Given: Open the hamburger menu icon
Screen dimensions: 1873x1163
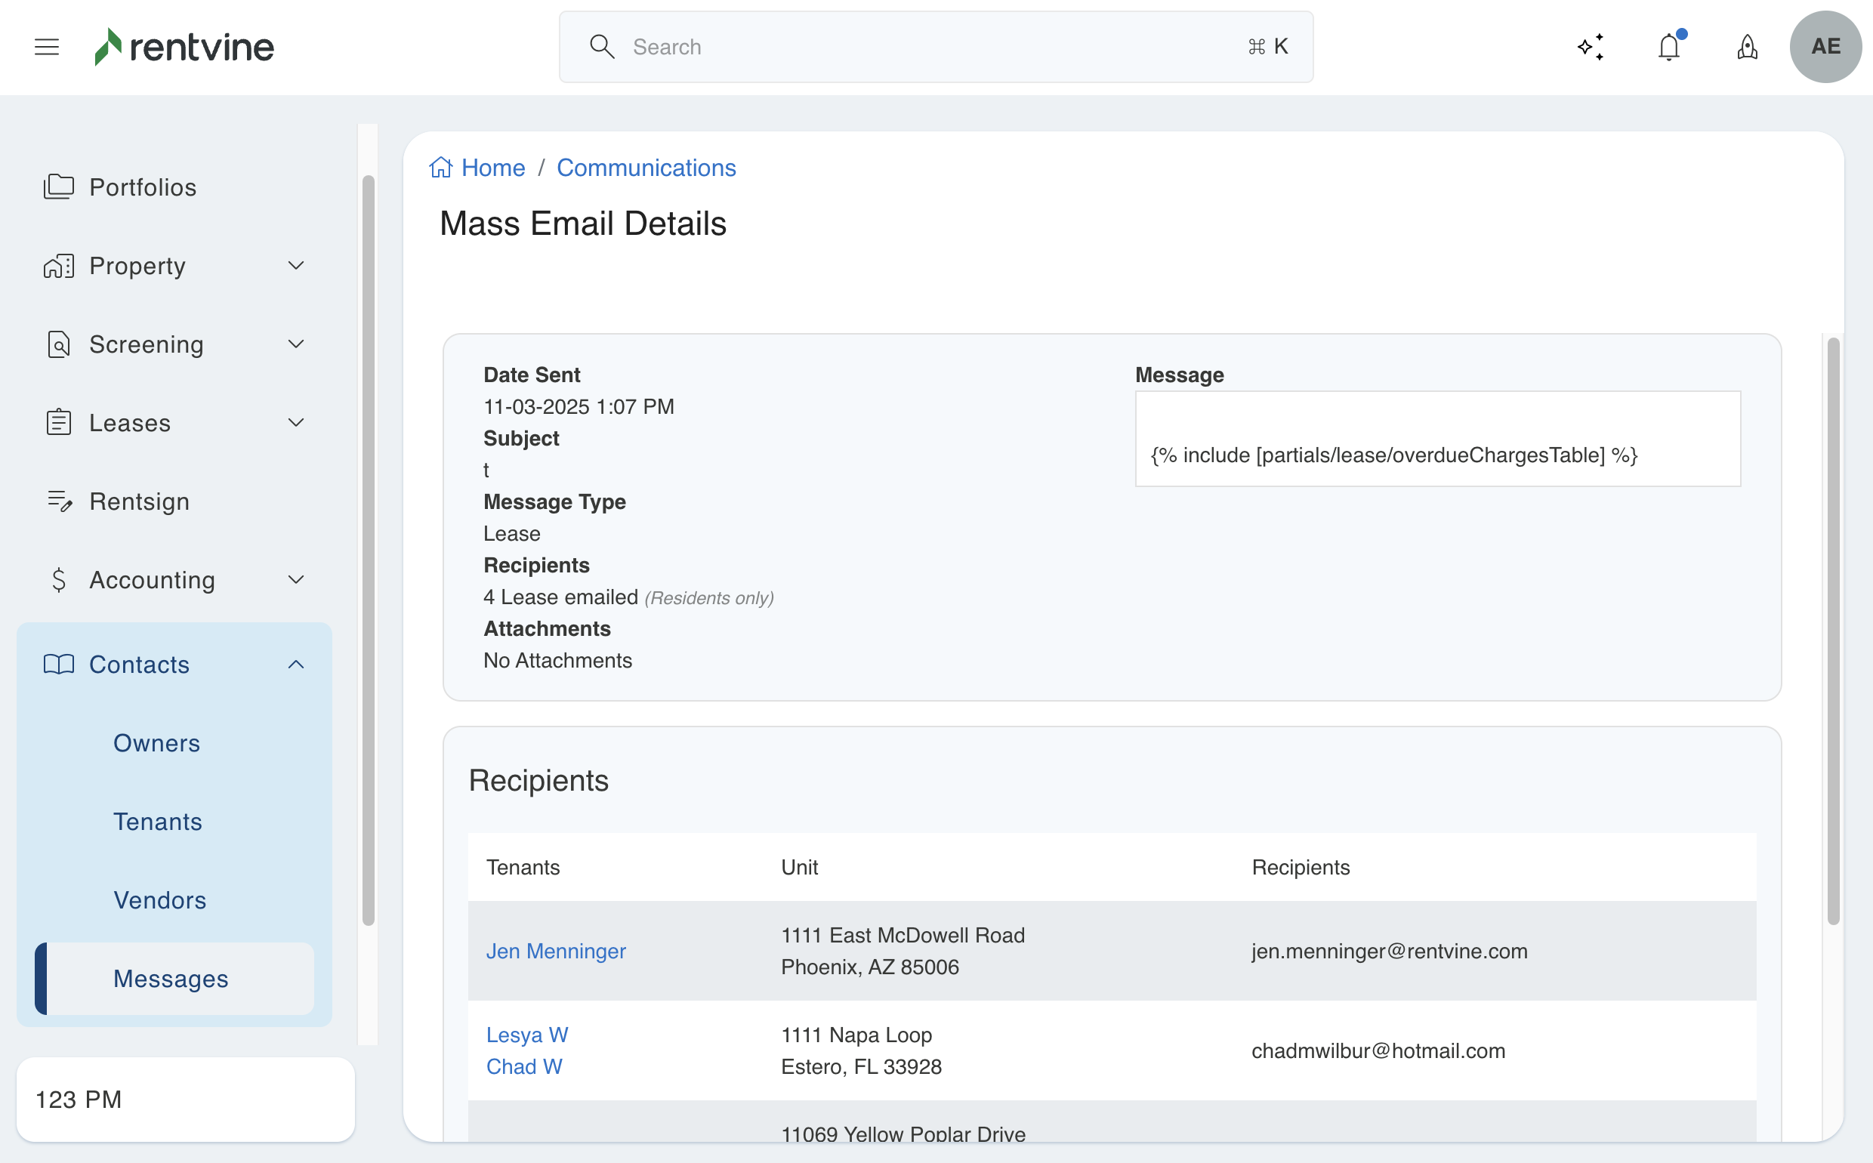Looking at the screenshot, I should tap(47, 47).
